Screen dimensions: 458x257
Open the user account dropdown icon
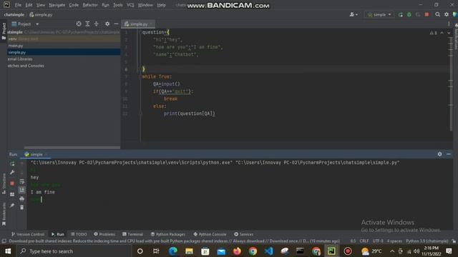[354, 14]
